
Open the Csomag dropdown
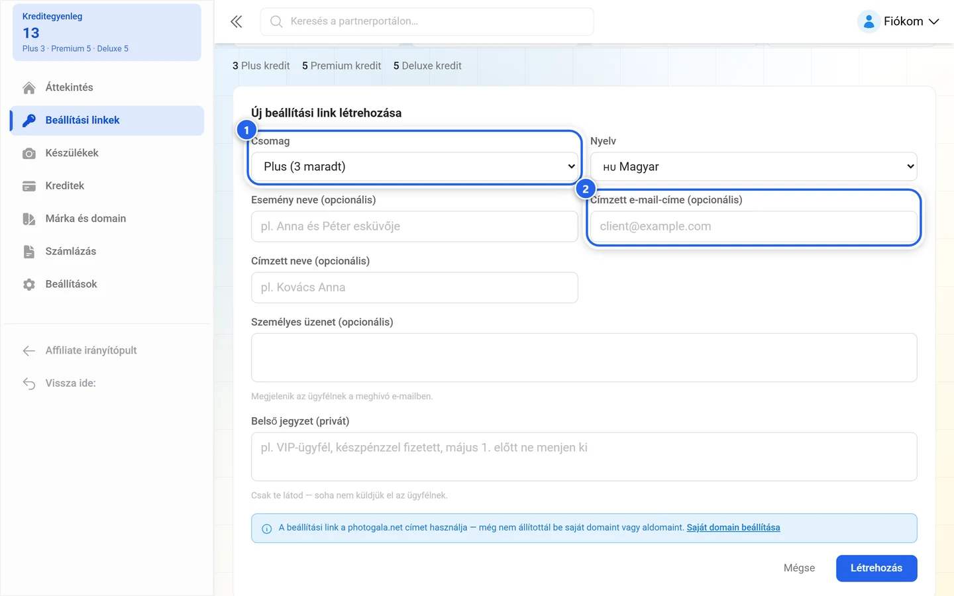point(415,167)
